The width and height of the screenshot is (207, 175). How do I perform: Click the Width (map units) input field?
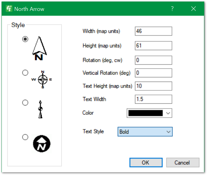(153, 31)
